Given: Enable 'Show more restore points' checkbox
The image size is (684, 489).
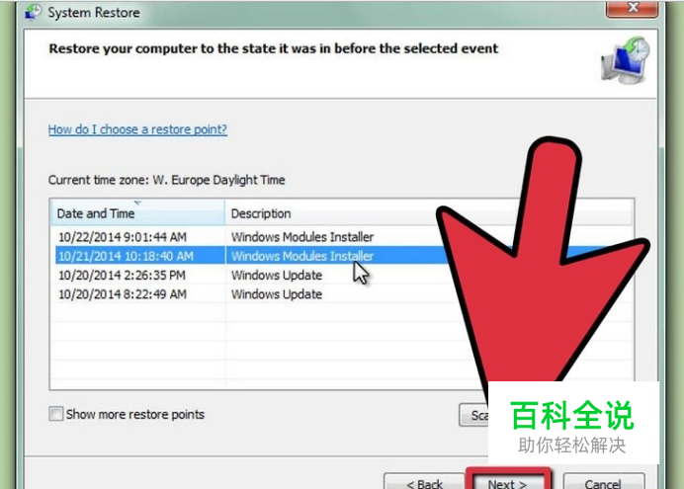Looking at the screenshot, I should coord(55,414).
